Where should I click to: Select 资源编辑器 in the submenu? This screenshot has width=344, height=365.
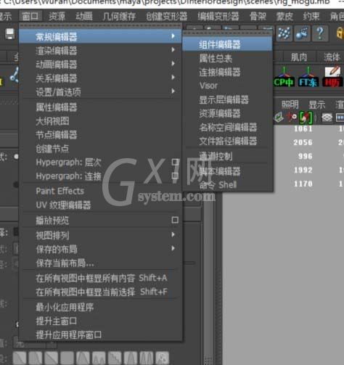coord(227,113)
